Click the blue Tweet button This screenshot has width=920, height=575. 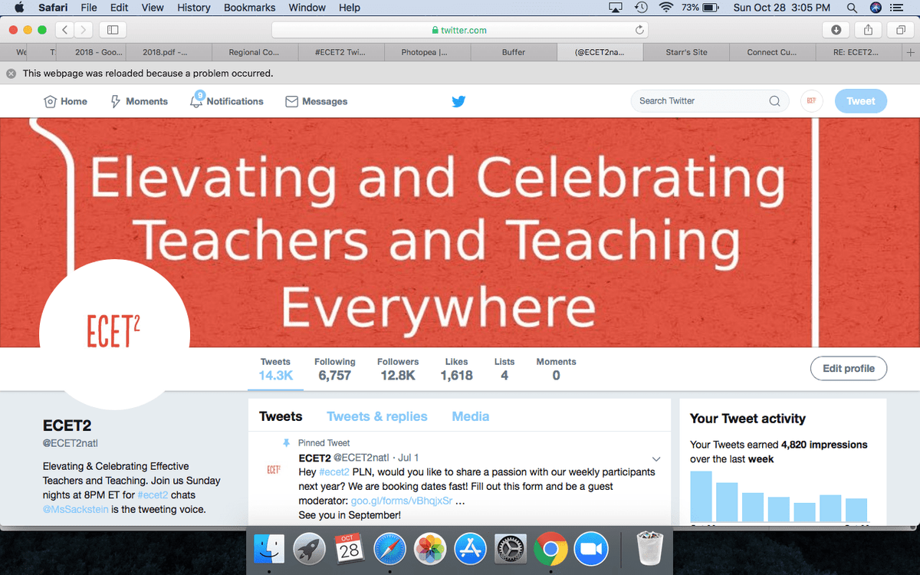[860, 101]
